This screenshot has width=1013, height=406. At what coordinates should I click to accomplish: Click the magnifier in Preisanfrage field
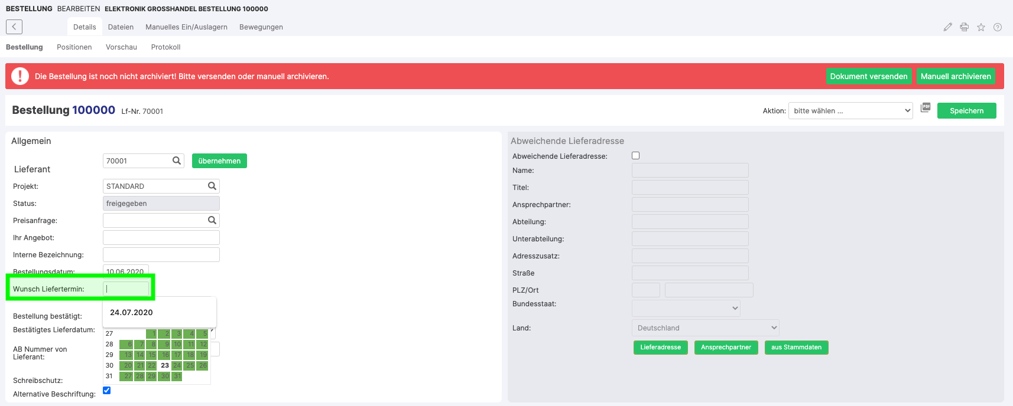(212, 220)
